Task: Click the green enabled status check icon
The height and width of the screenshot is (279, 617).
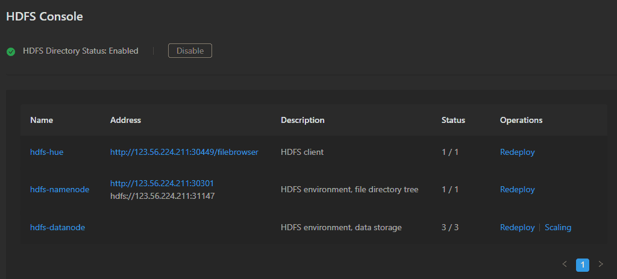Action: point(11,52)
